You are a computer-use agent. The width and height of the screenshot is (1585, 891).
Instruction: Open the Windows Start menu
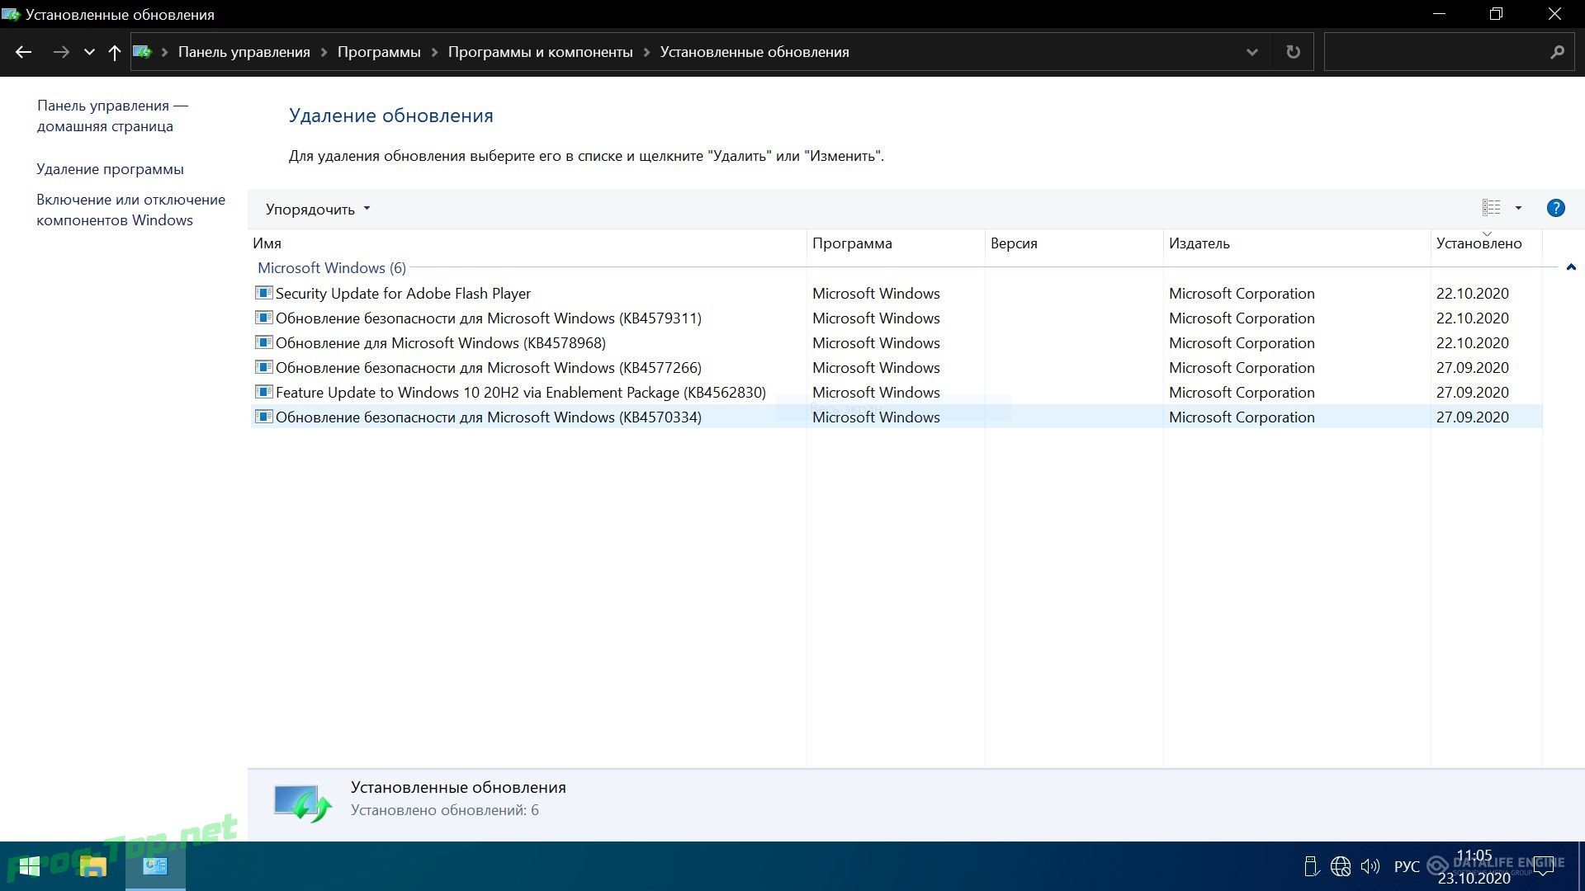[30, 866]
